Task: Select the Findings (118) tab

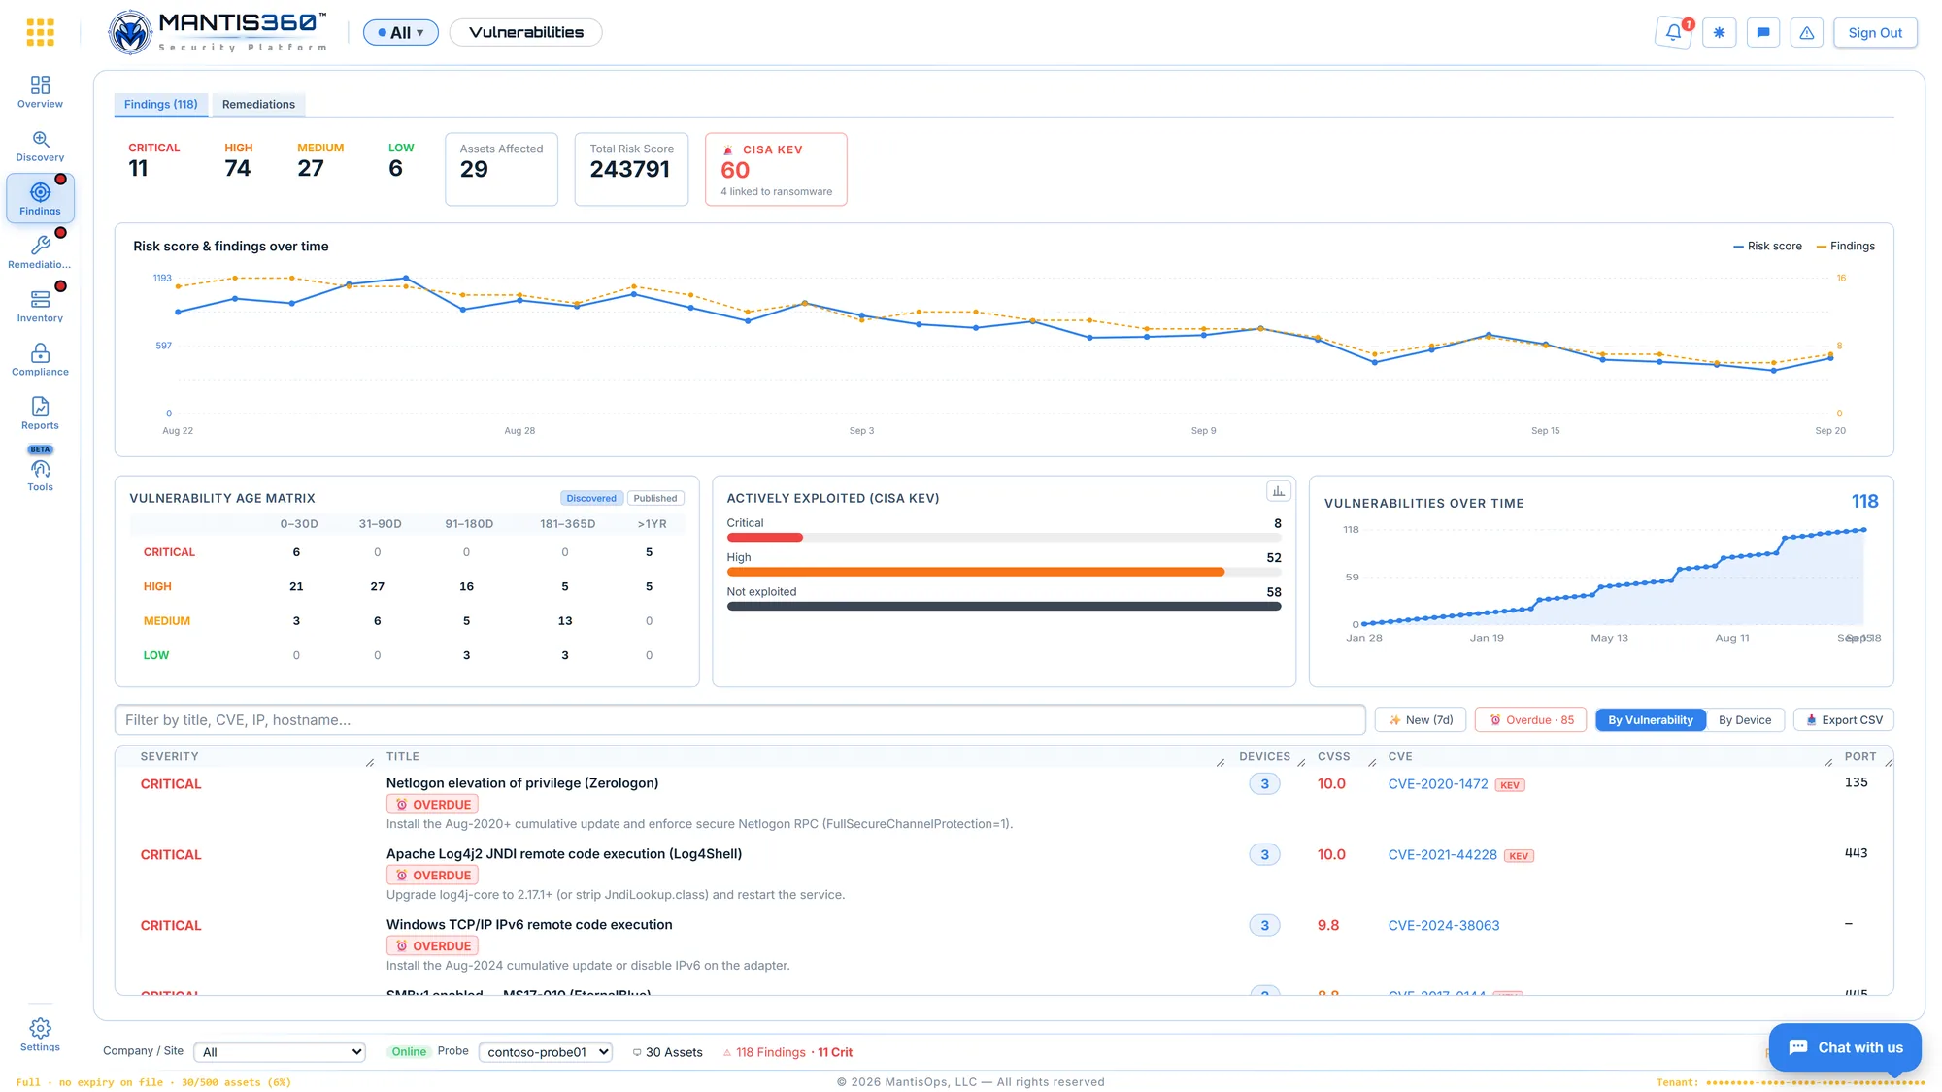Action: pos(161,104)
